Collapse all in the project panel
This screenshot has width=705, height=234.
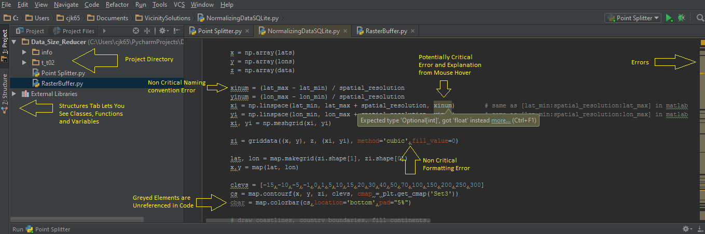tap(148, 31)
